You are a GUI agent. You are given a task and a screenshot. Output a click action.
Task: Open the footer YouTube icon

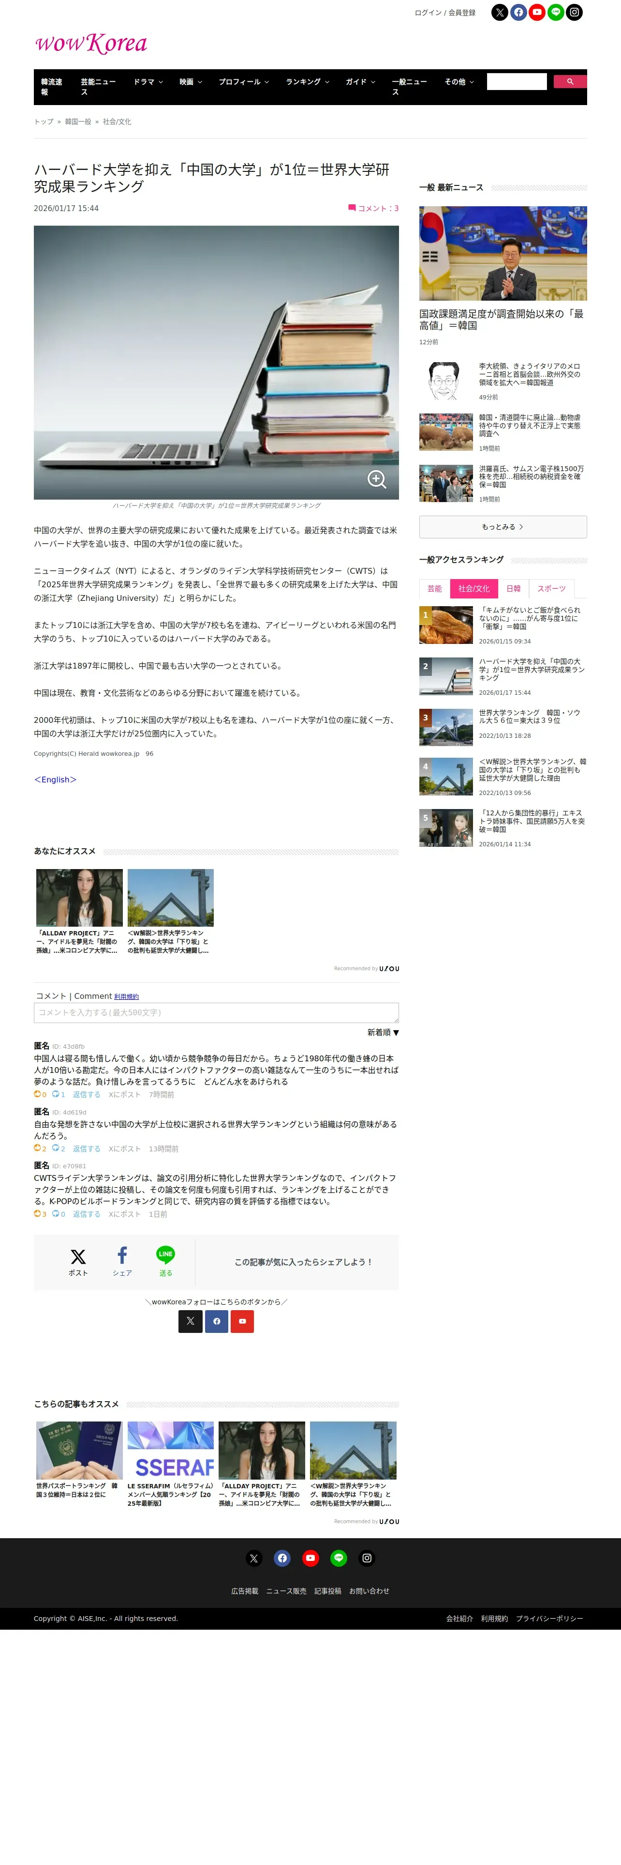click(x=310, y=1558)
